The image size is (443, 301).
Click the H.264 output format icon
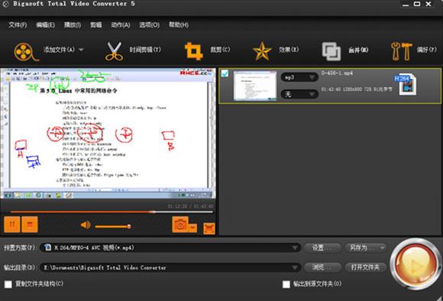click(x=406, y=84)
